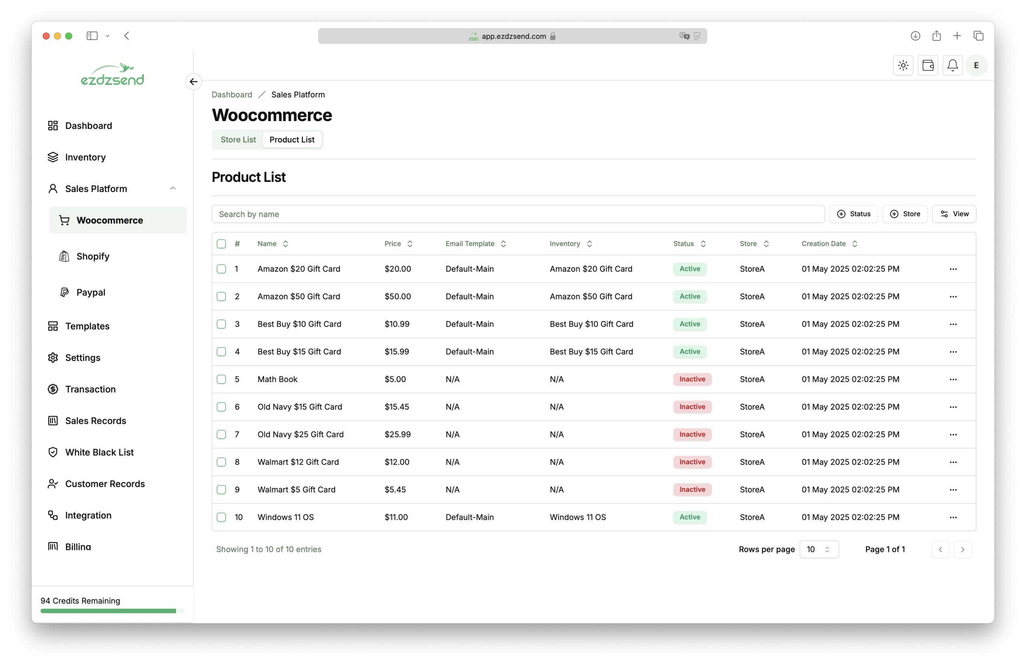
Task: Open the View options button
Action: tap(953, 214)
